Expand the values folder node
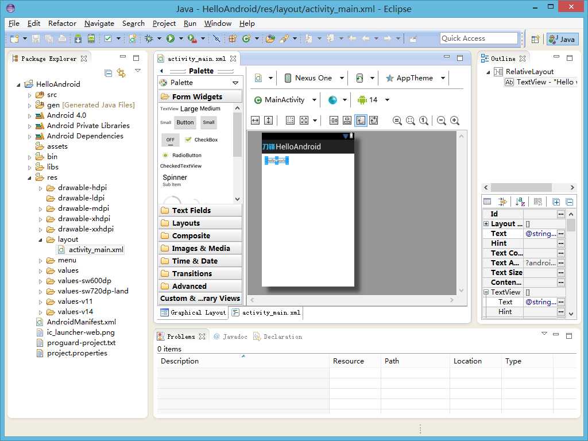Viewport: 588px width, 441px height. 41,271
